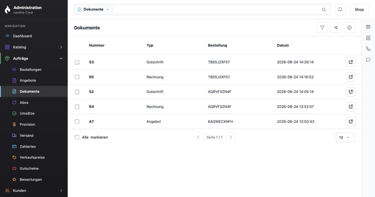Select the checkbox for document S2
Image resolution: width=375 pixels, height=197 pixels.
pyautogui.click(x=77, y=92)
